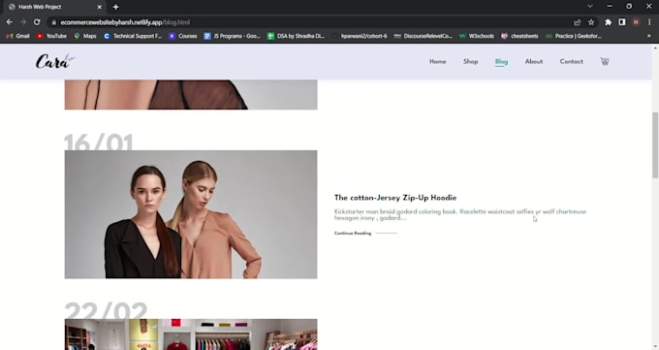Go to the About page
The image size is (659, 350).
point(534,61)
